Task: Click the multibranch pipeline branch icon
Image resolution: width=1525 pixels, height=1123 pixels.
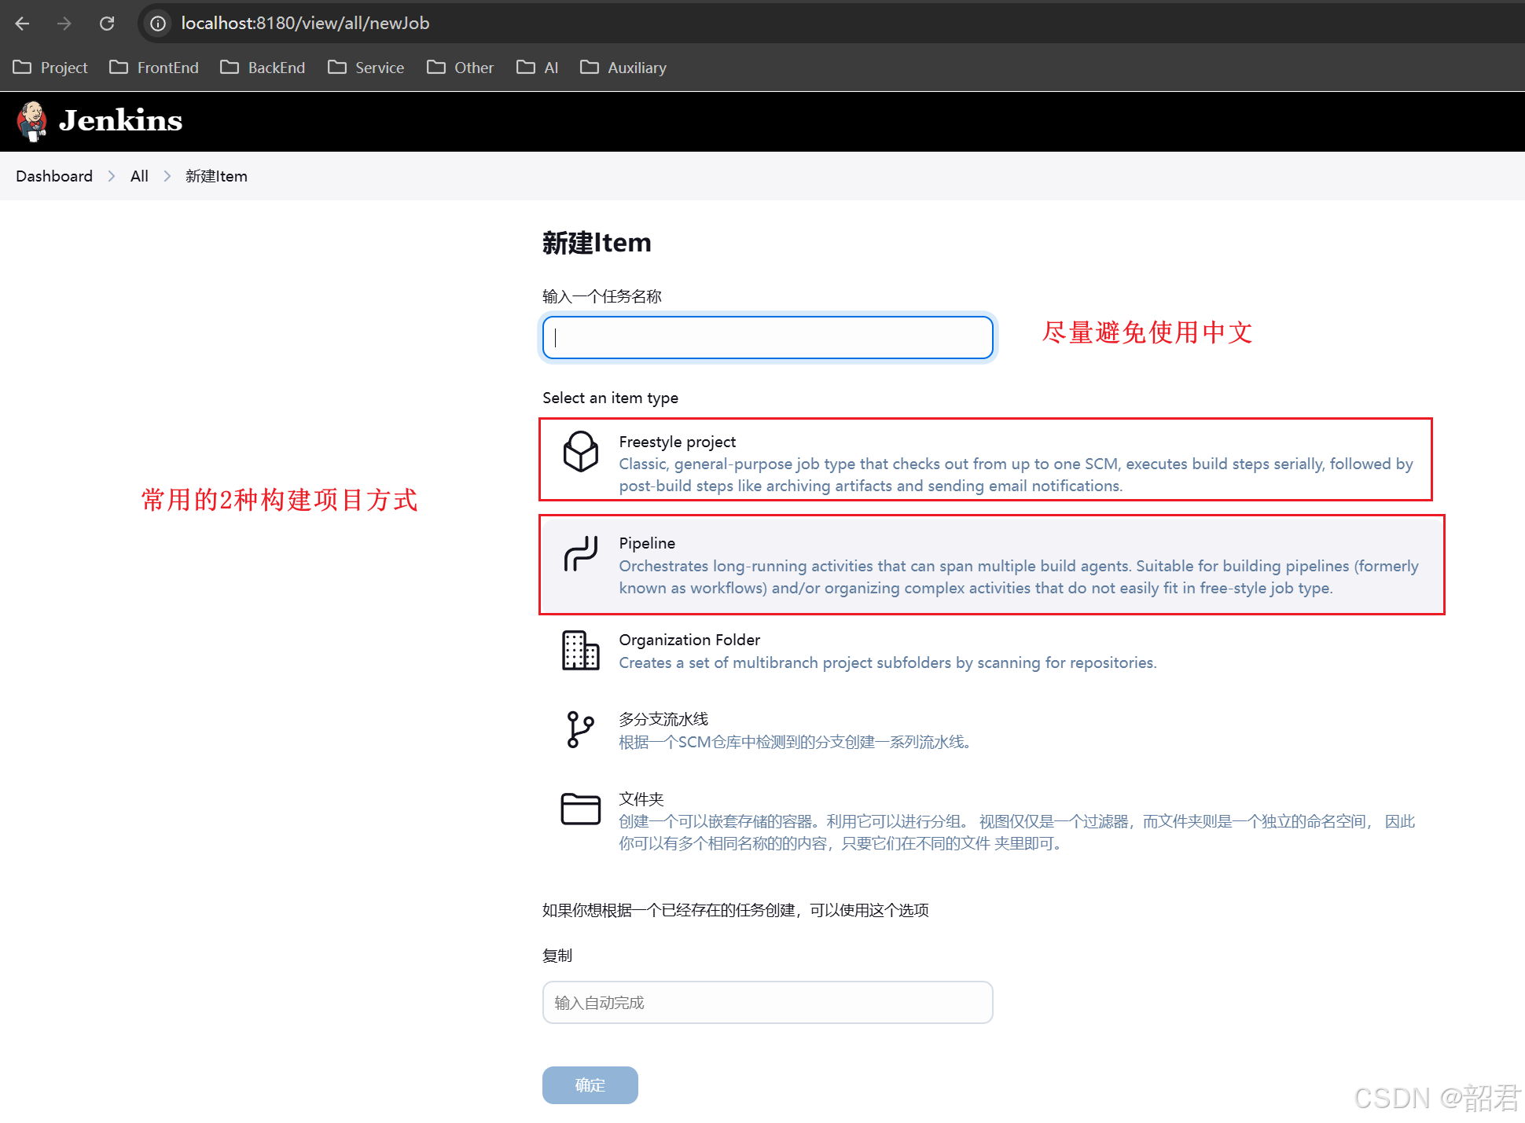Action: (580, 729)
